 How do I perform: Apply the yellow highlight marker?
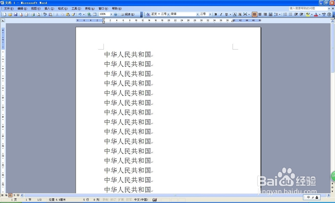tap(308, 14)
